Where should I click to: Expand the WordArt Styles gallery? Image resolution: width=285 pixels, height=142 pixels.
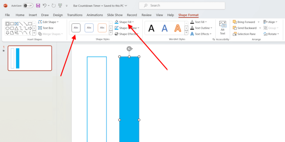pos(186,33)
